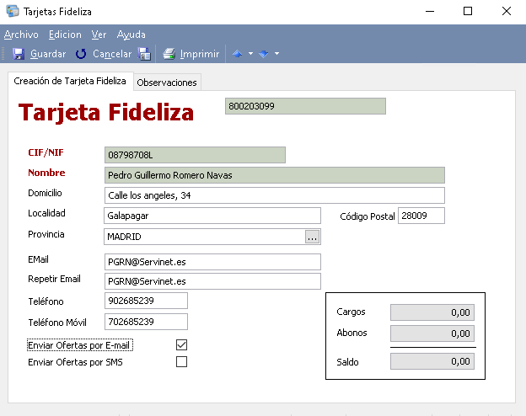The width and height of the screenshot is (526, 416).
Task: Click the CIF/NIF field 08798708L
Action: (x=195, y=155)
